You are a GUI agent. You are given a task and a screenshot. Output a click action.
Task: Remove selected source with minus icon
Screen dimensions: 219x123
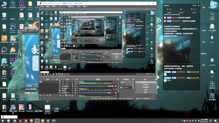tap(63, 95)
